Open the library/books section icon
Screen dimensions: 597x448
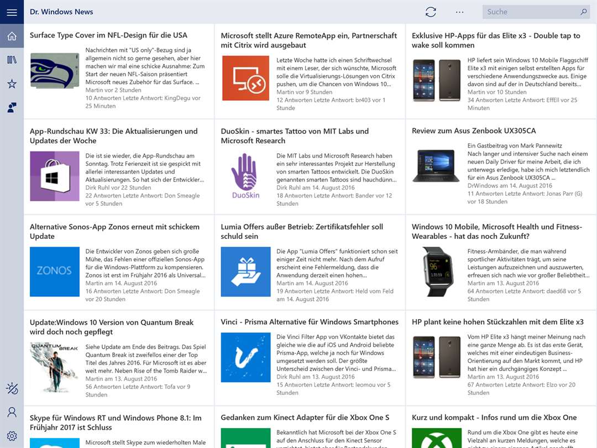point(12,60)
